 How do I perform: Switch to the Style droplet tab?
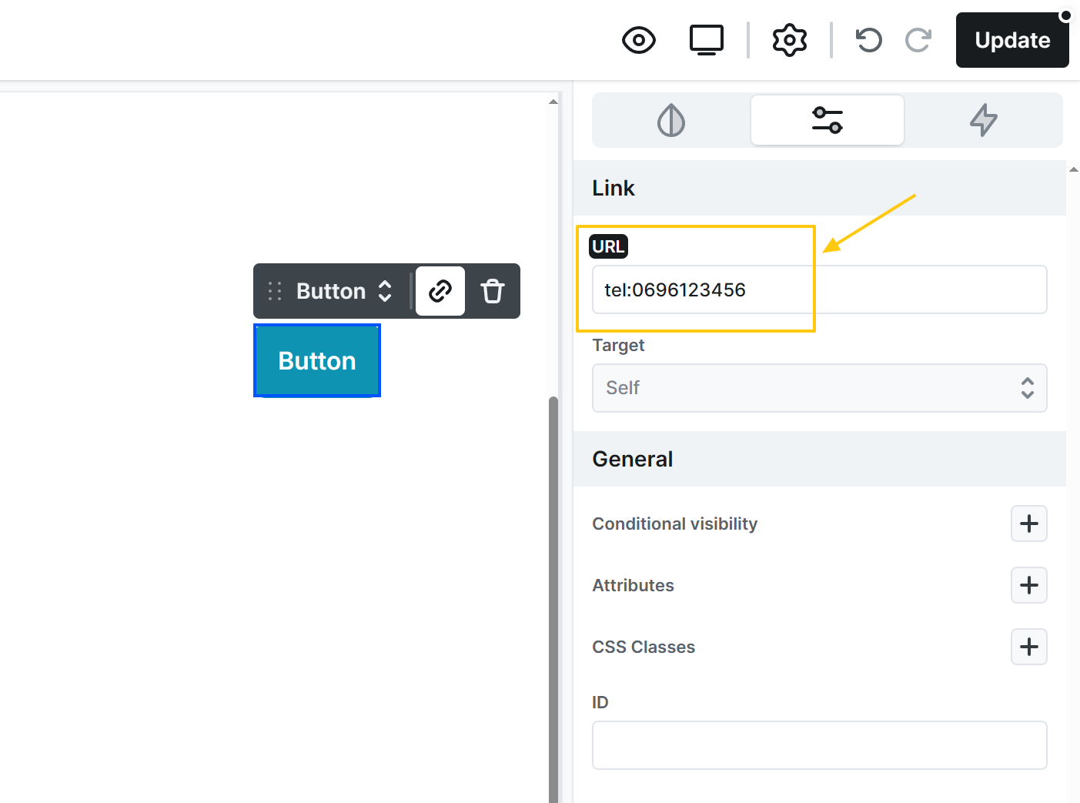[x=671, y=120]
